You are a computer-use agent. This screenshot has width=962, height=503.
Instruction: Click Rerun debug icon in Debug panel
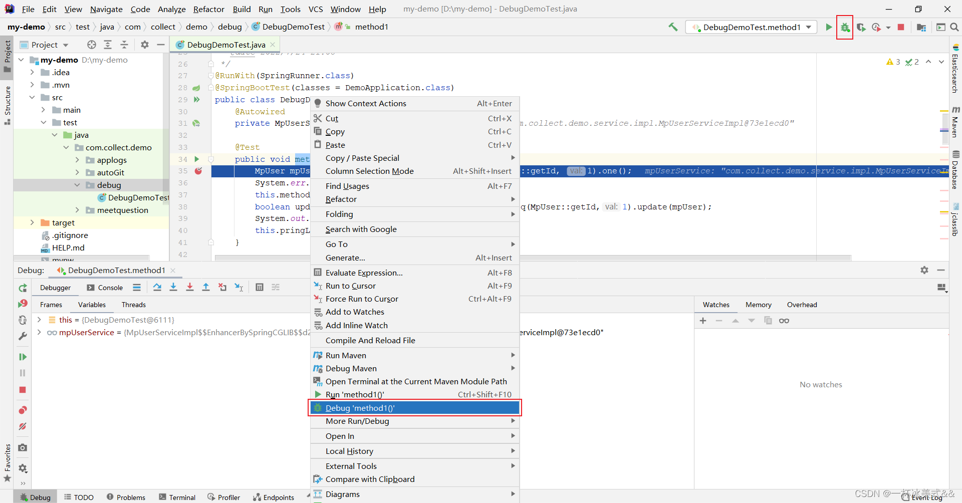click(23, 288)
